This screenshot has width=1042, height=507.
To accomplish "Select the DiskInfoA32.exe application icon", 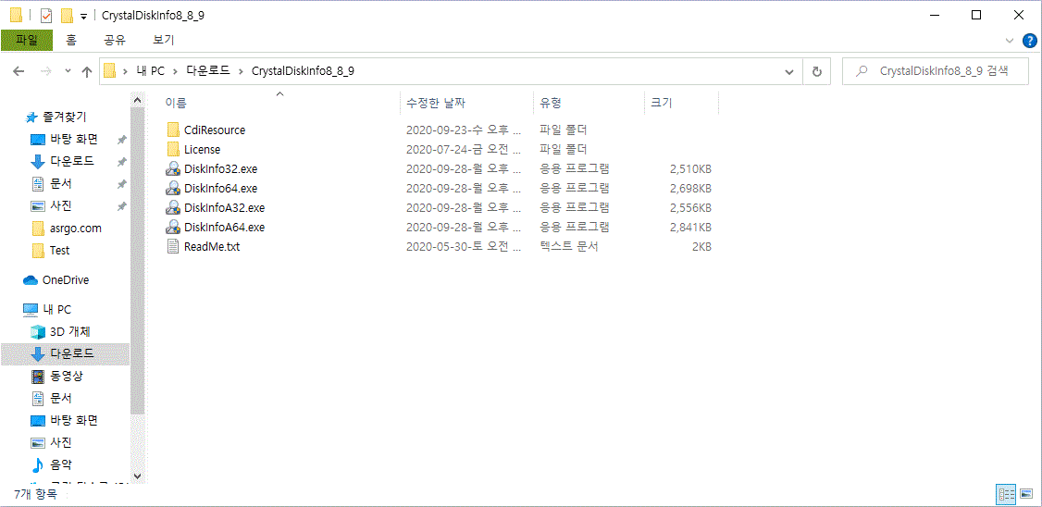I will [173, 208].
